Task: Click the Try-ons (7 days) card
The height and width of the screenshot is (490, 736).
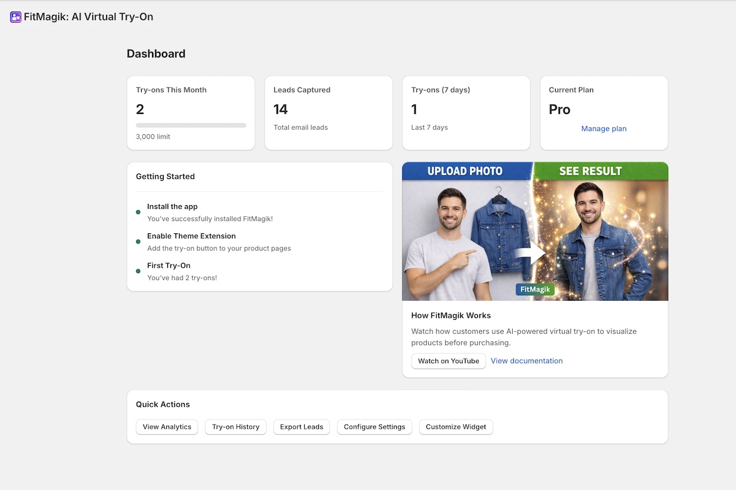Action: click(x=466, y=113)
